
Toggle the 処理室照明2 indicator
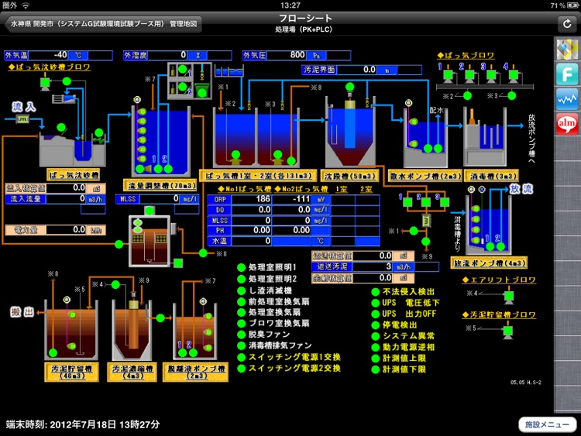pos(241,279)
